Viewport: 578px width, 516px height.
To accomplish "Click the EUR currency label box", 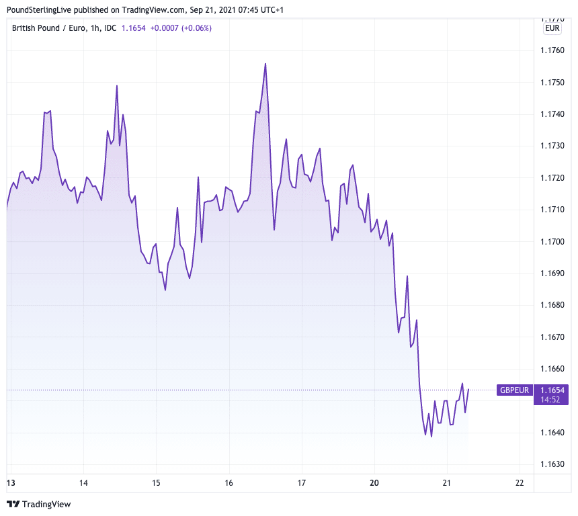I will [552, 29].
